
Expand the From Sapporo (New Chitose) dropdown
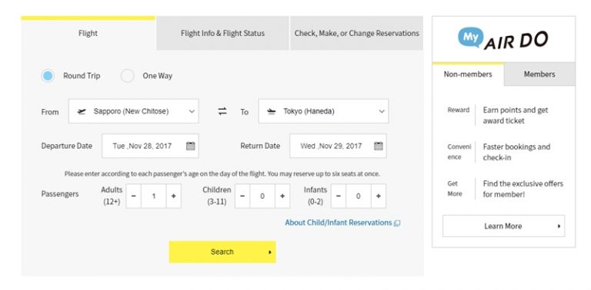tap(133, 111)
